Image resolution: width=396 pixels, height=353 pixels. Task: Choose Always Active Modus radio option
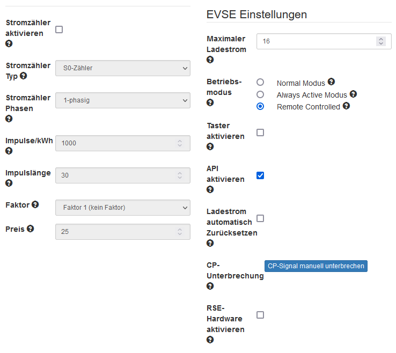coord(260,94)
